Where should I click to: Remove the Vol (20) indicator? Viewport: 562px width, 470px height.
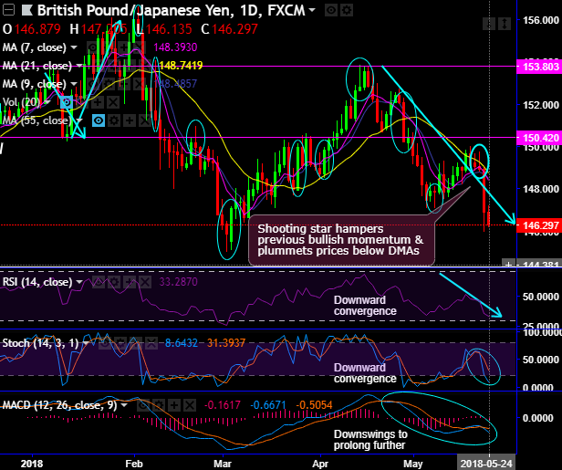[113, 102]
